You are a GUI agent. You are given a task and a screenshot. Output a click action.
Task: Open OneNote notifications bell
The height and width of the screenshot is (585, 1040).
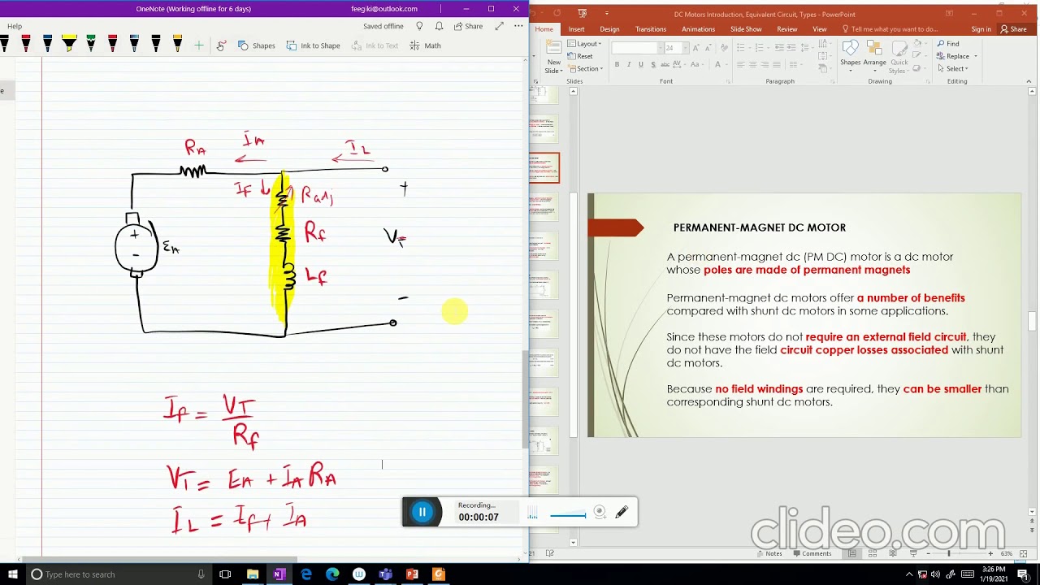tap(439, 26)
